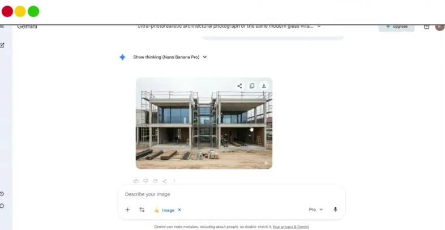The height and width of the screenshot is (230, 445).
Task: Click the share icon below the response
Action: [165, 181]
